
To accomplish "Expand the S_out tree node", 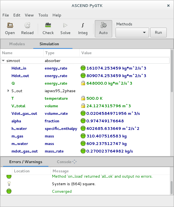I will tap(8, 91).
